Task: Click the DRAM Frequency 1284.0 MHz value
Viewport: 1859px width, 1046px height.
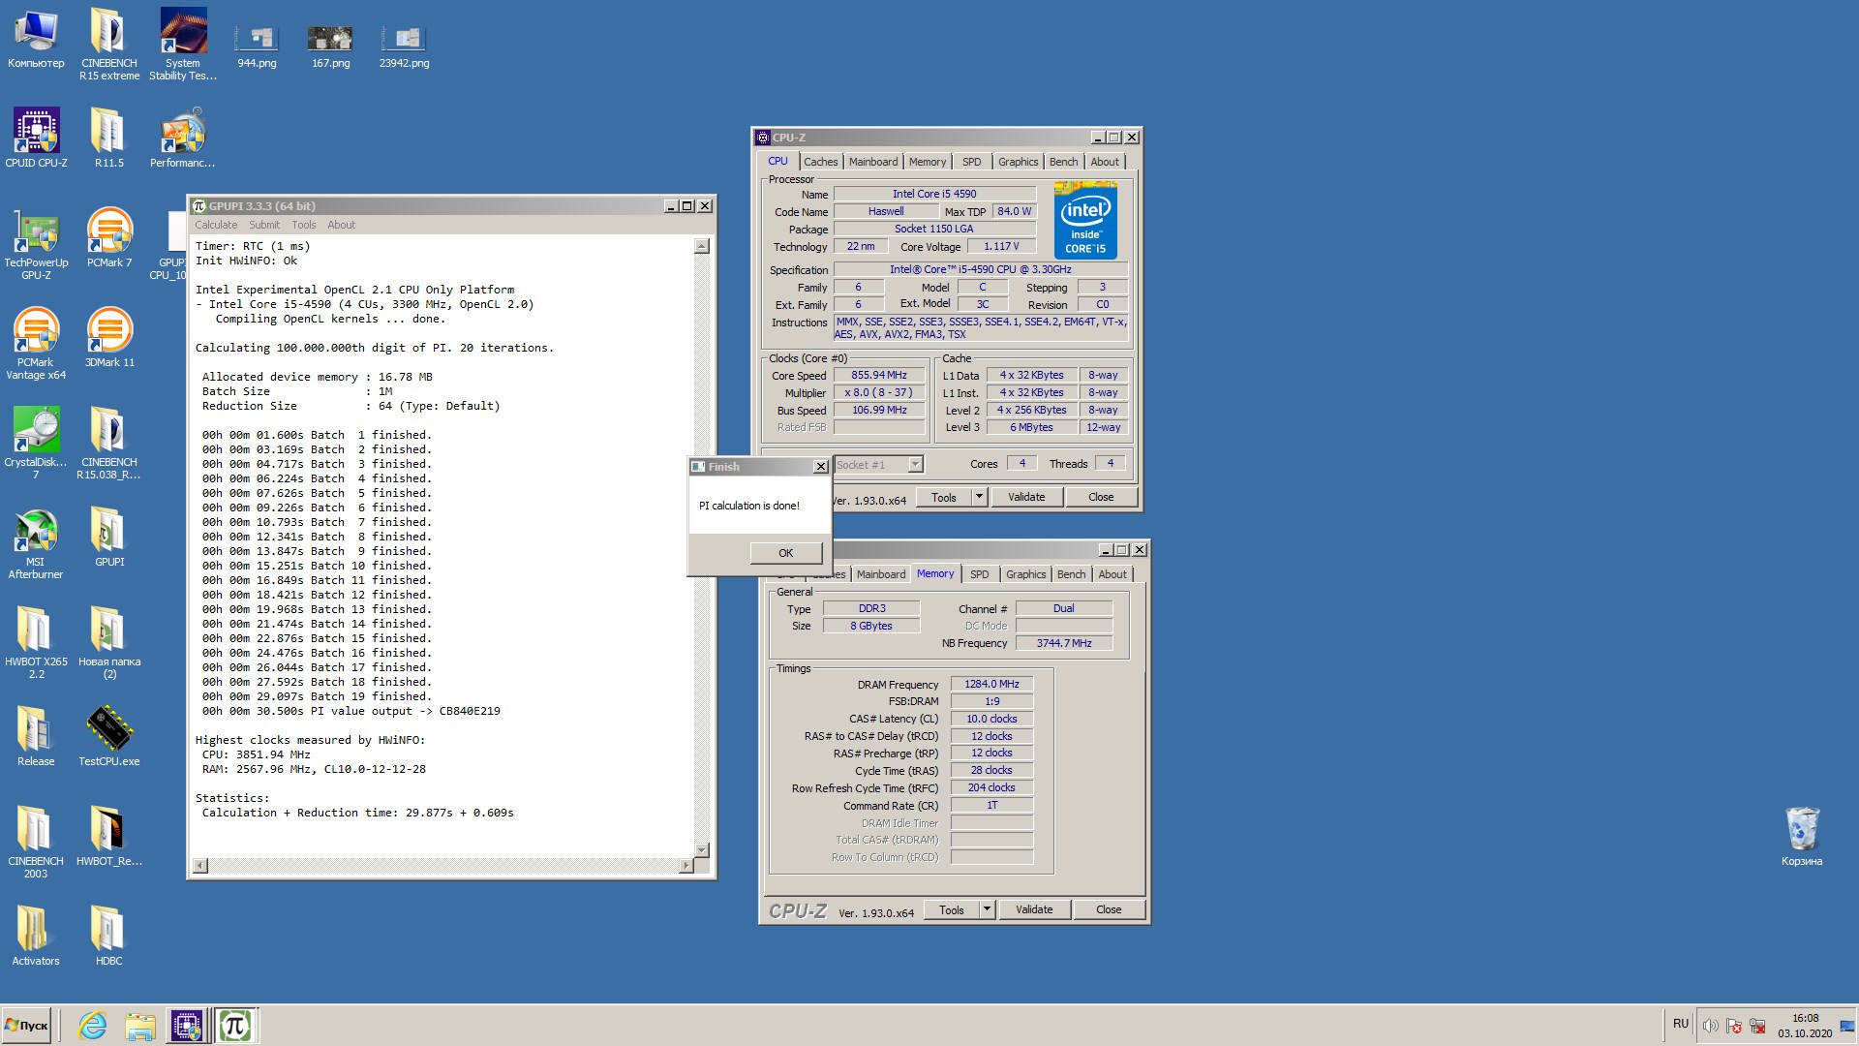Action: pyautogui.click(x=991, y=684)
